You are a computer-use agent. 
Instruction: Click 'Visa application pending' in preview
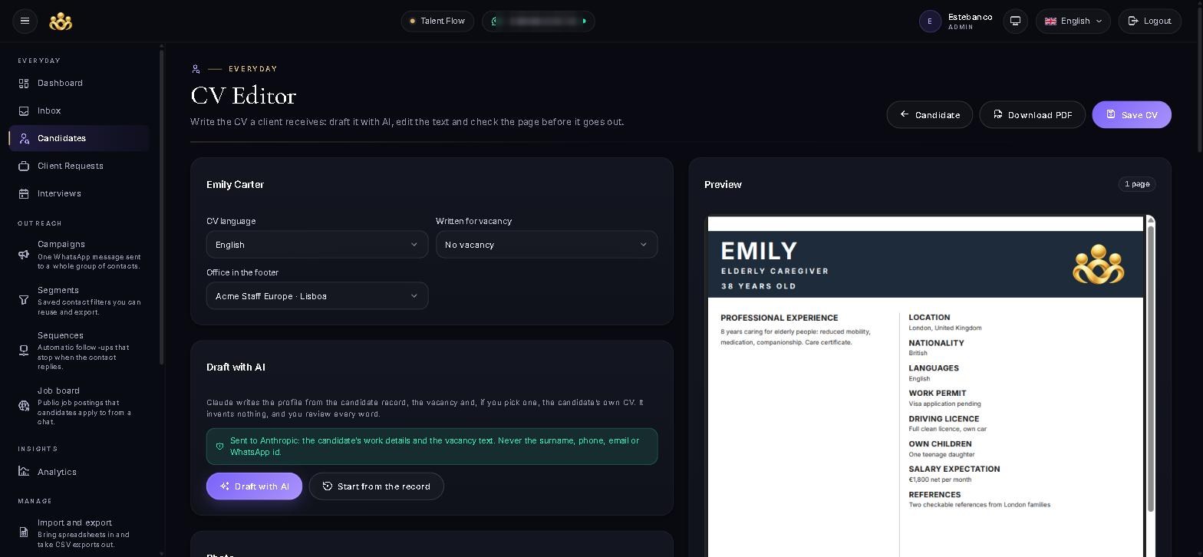944,404
